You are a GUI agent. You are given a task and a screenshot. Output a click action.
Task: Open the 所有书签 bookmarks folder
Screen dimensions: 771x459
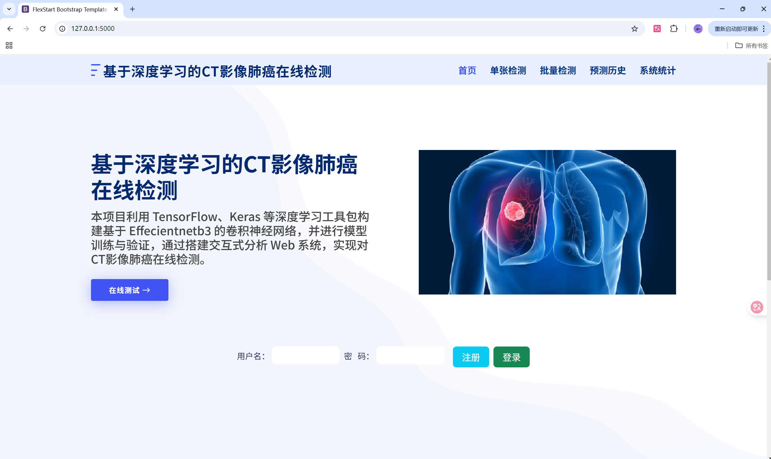(751, 45)
